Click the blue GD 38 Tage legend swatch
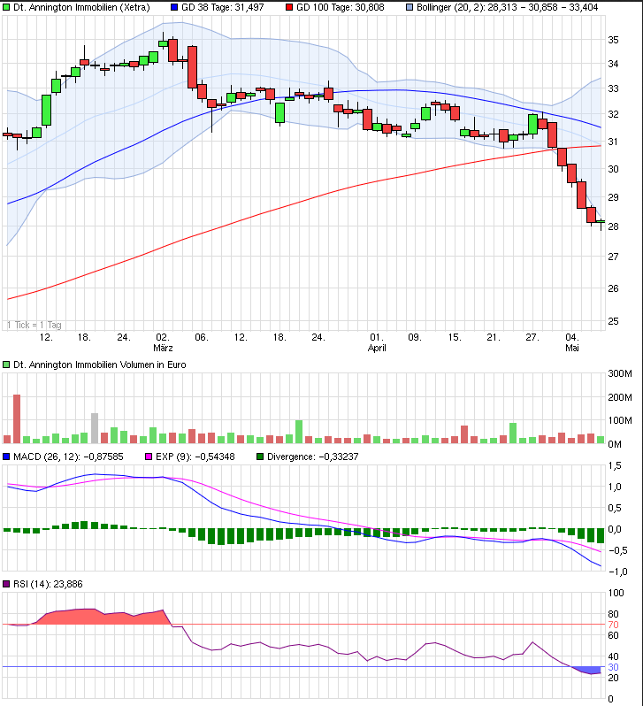The height and width of the screenshot is (706, 643). tap(175, 7)
